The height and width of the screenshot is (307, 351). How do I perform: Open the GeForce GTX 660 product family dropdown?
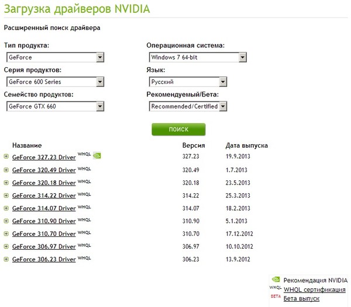(56, 106)
